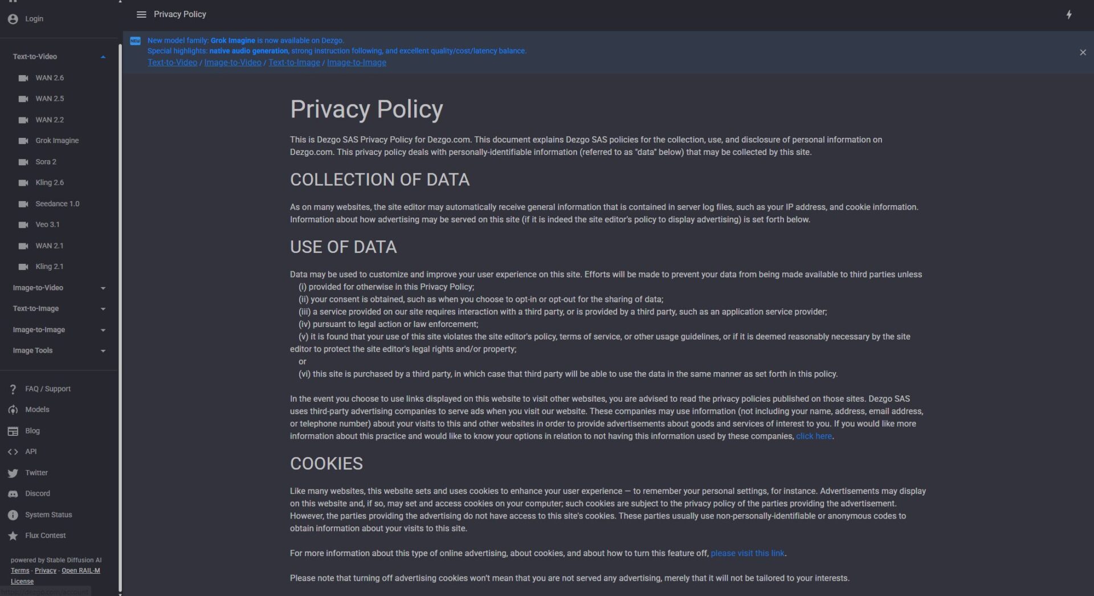Screen dimensions: 1094x596
Task: Expand the Image-to-Video section
Action: click(103, 288)
